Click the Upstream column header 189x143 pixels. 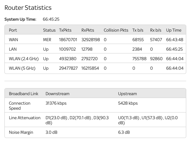click(x=127, y=94)
